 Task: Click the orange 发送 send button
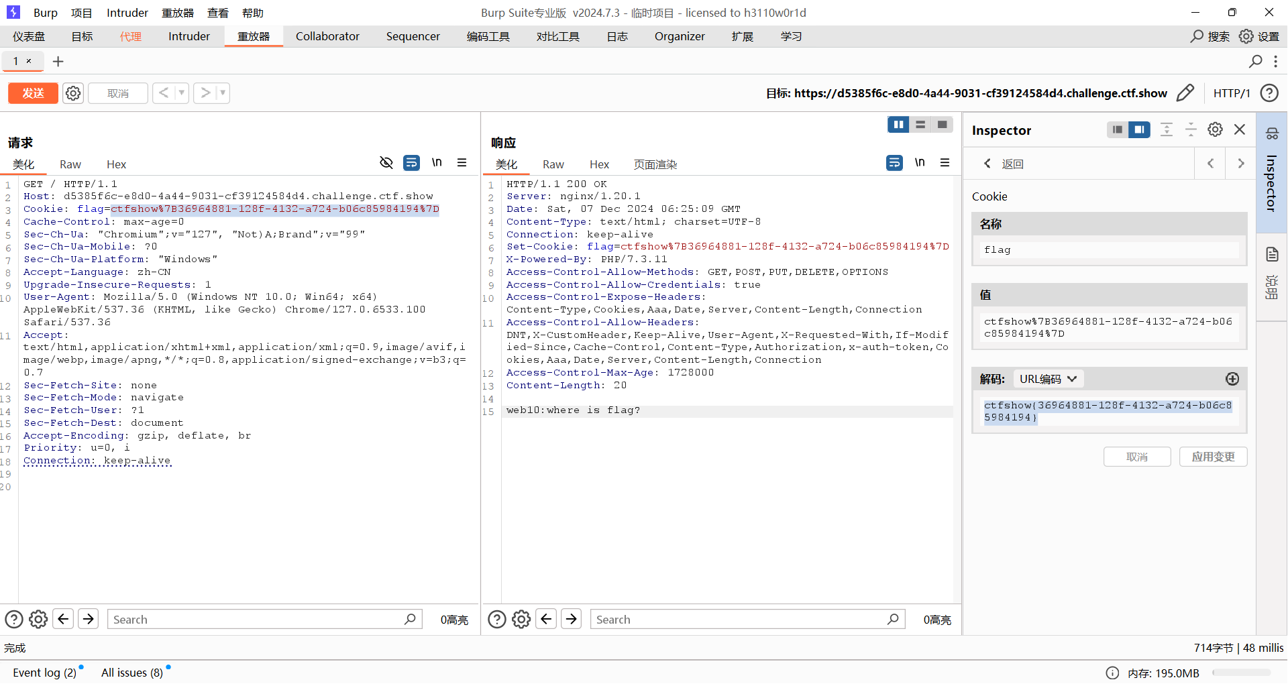(33, 93)
